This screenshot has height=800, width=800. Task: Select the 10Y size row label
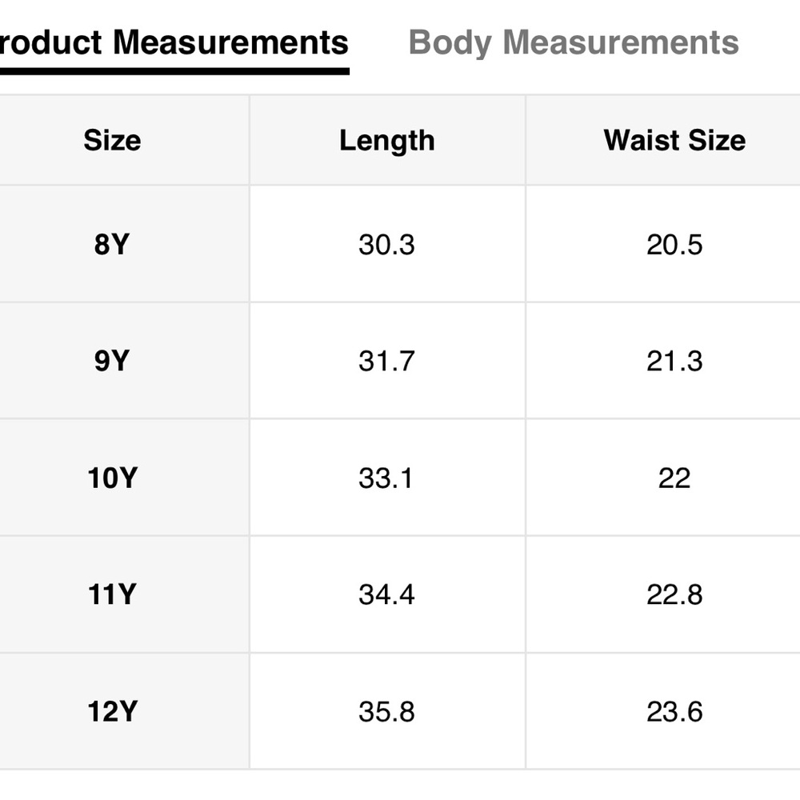click(x=112, y=478)
